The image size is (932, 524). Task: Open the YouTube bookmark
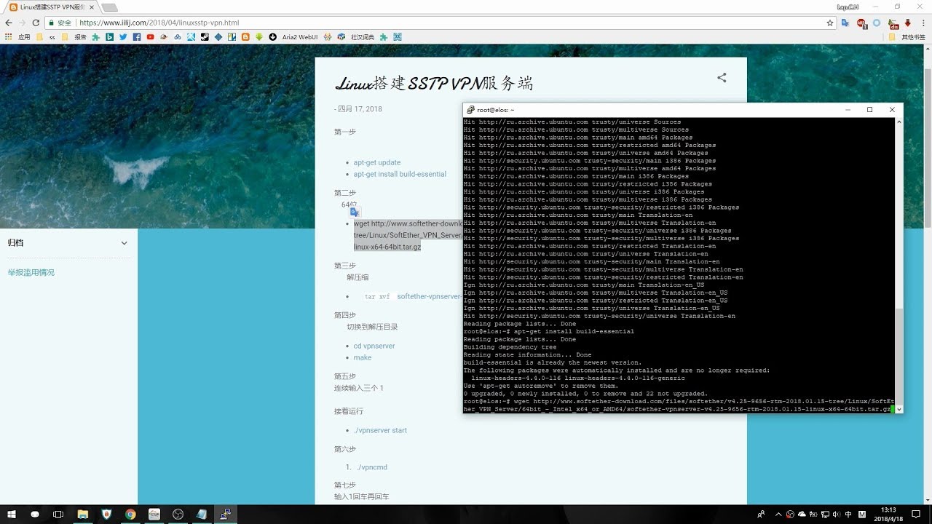[x=150, y=36]
